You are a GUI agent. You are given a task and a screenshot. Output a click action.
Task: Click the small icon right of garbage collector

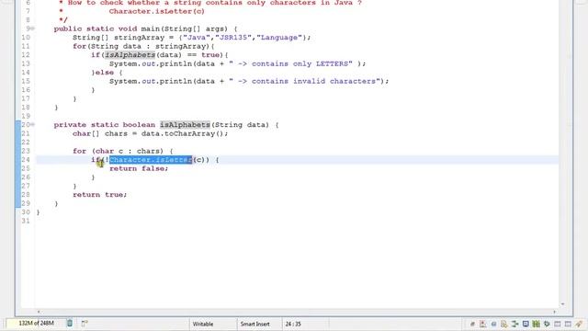[x=85, y=323]
